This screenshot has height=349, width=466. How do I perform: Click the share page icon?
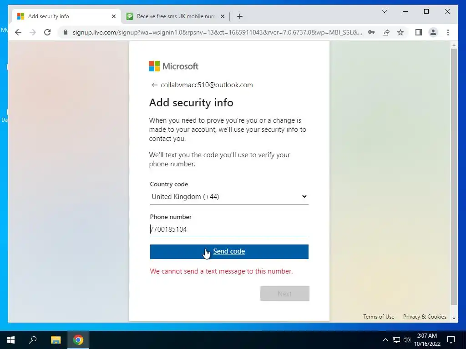pos(386,32)
